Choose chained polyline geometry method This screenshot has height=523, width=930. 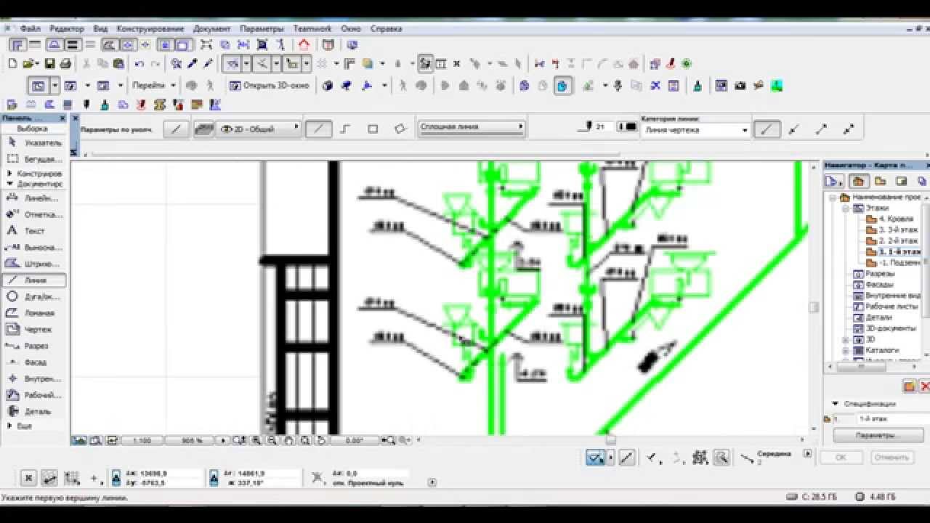click(345, 129)
